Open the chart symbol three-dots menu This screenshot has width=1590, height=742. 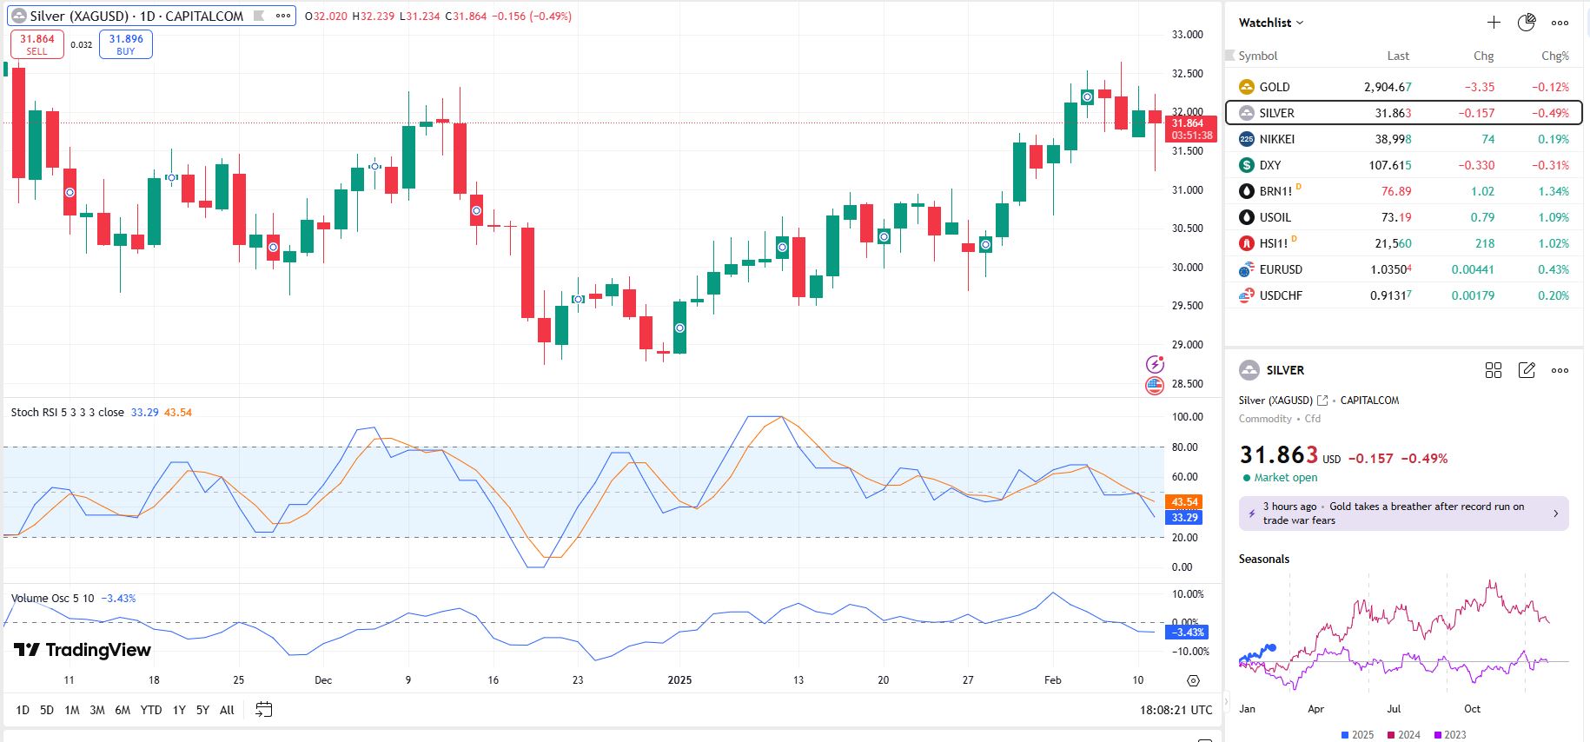(x=283, y=16)
